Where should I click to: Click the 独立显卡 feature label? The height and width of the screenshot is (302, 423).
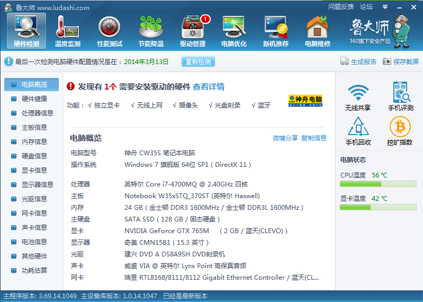click(x=106, y=105)
